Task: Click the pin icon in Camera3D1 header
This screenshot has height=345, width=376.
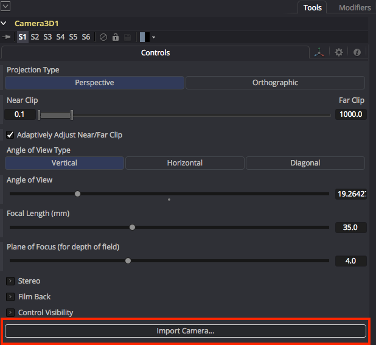Action: click(x=7, y=37)
